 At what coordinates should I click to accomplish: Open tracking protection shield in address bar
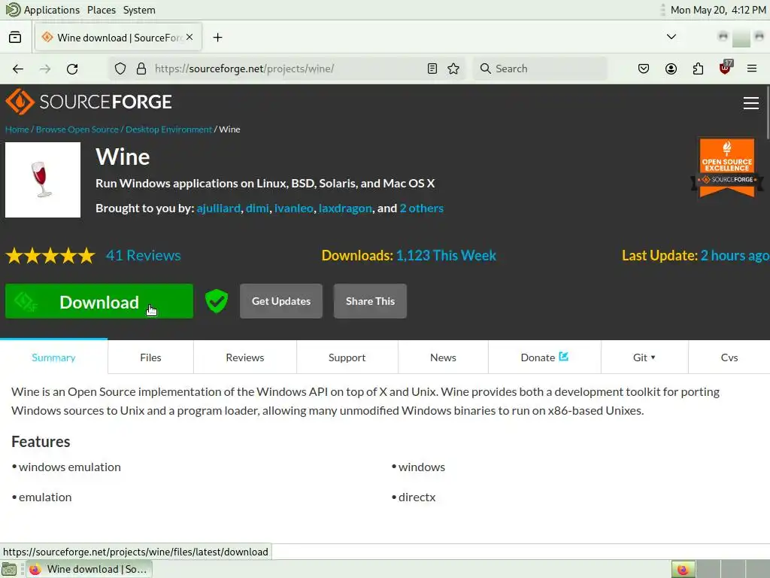pos(120,68)
